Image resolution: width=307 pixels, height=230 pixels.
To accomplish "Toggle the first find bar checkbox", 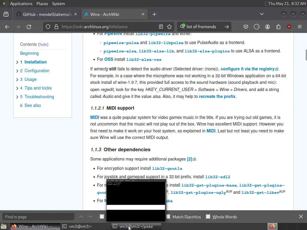I will (x=102, y=217).
